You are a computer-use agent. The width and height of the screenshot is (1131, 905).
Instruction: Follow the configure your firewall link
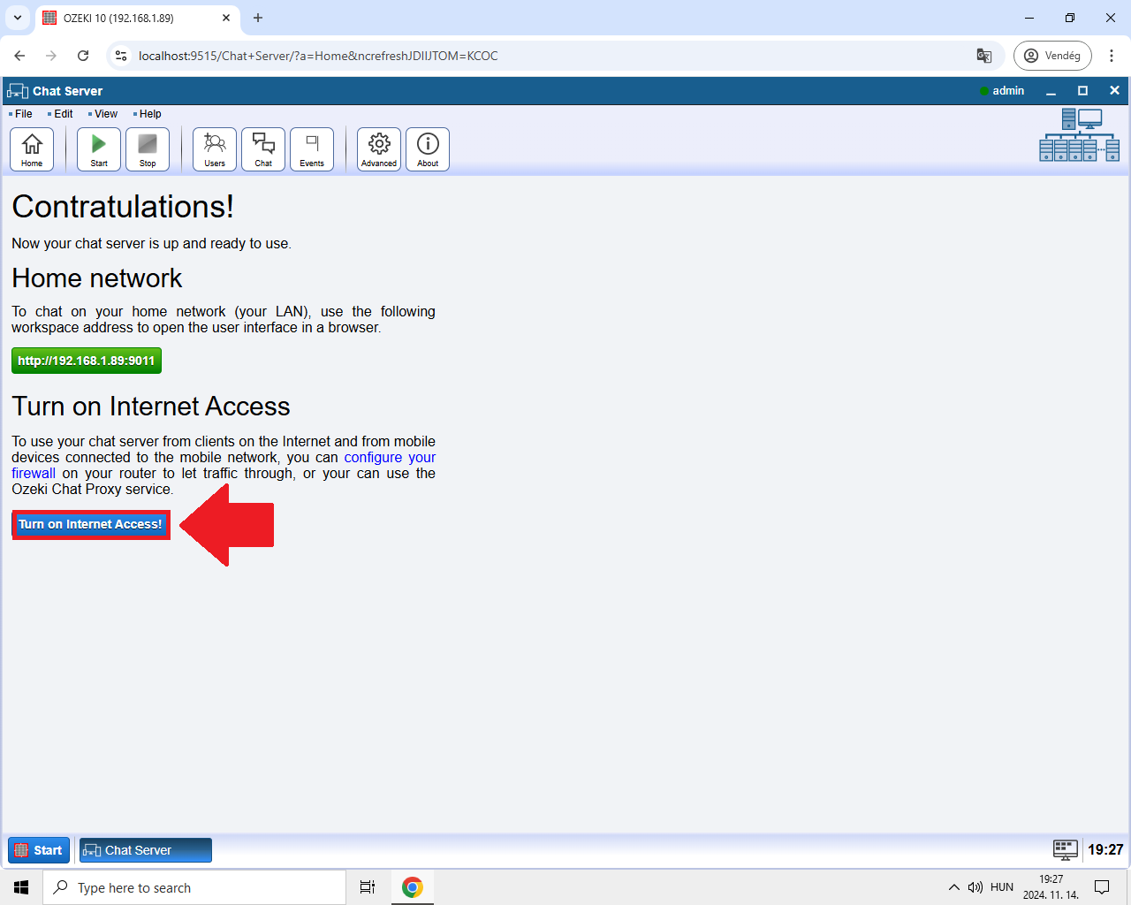tap(390, 457)
